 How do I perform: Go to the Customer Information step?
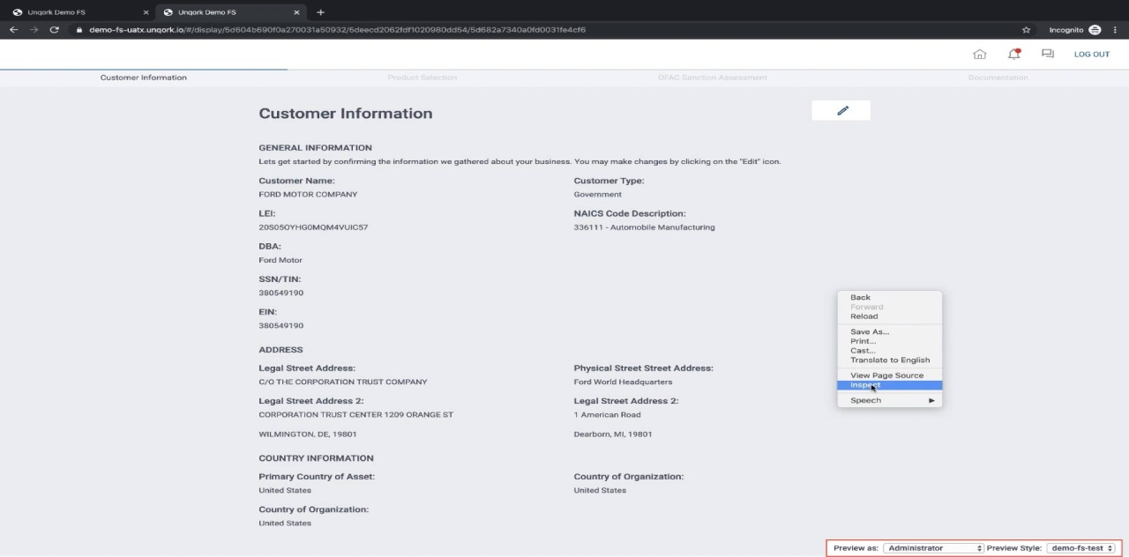point(144,78)
